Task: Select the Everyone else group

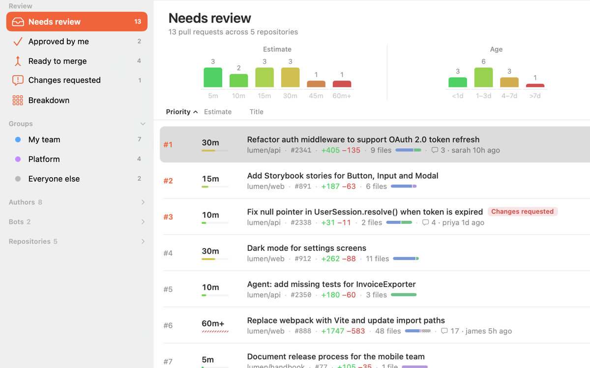Action: 77,179
